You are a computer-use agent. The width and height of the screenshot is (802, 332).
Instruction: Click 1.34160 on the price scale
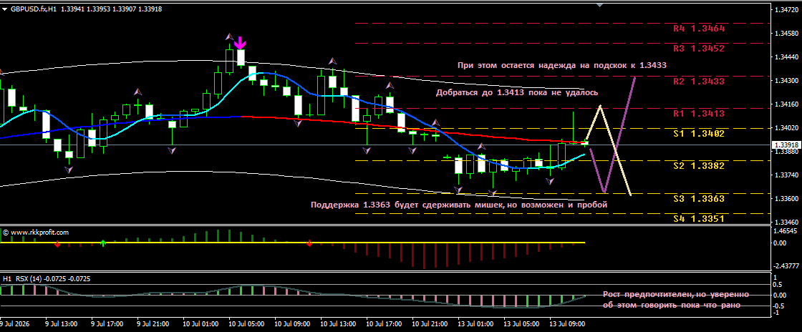tap(787, 104)
